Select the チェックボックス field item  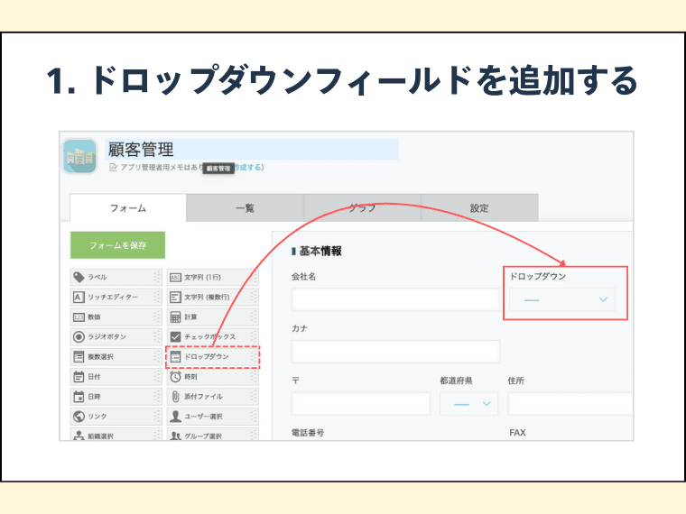click(209, 336)
